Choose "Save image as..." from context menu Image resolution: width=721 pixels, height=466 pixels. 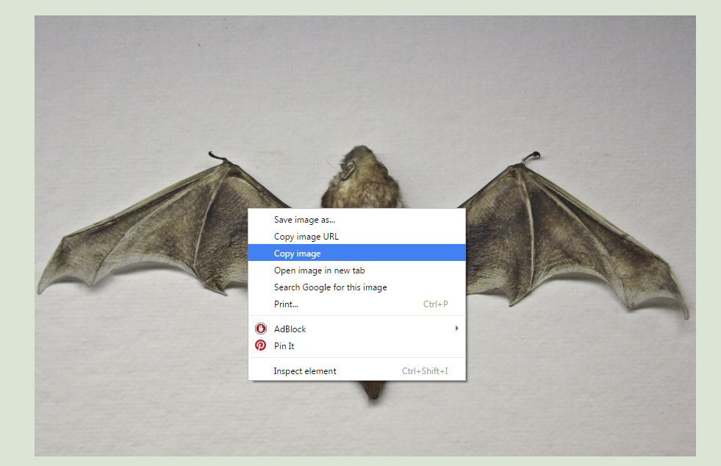[x=356, y=220]
